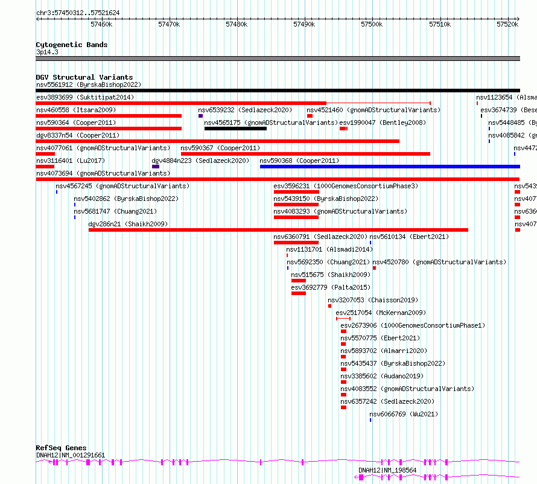Click the black bar under nsv4565175

[x=236, y=129]
